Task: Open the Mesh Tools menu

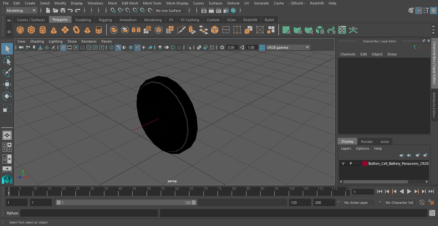Action: [x=152, y=3]
